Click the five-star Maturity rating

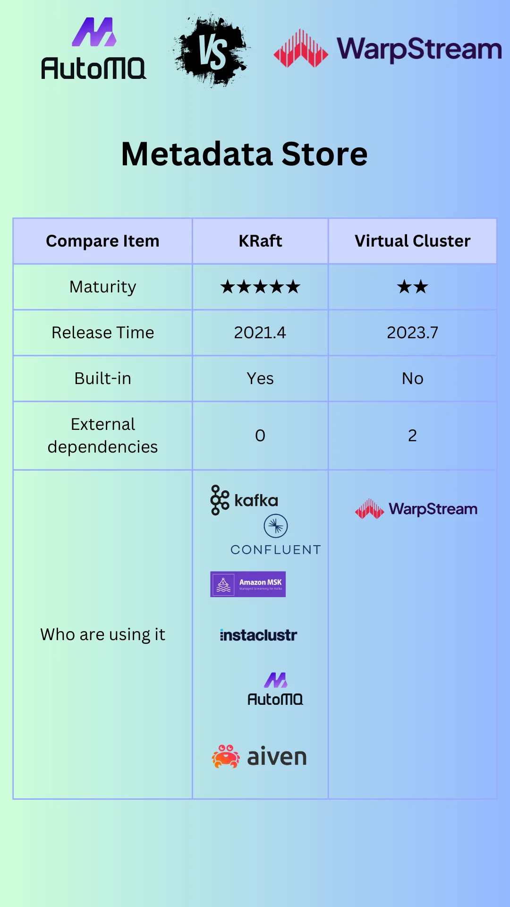tap(260, 287)
